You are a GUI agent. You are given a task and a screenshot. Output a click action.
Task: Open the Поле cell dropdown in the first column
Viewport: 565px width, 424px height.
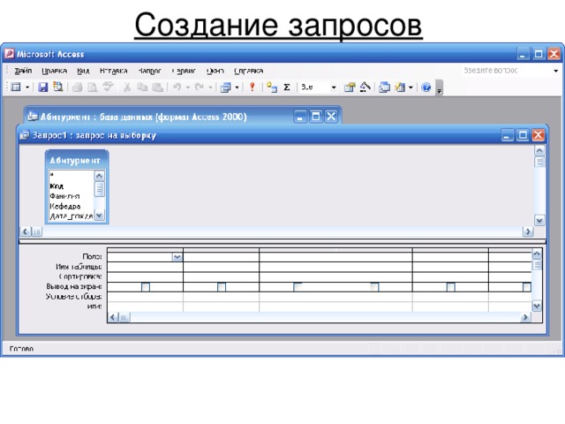tap(177, 257)
